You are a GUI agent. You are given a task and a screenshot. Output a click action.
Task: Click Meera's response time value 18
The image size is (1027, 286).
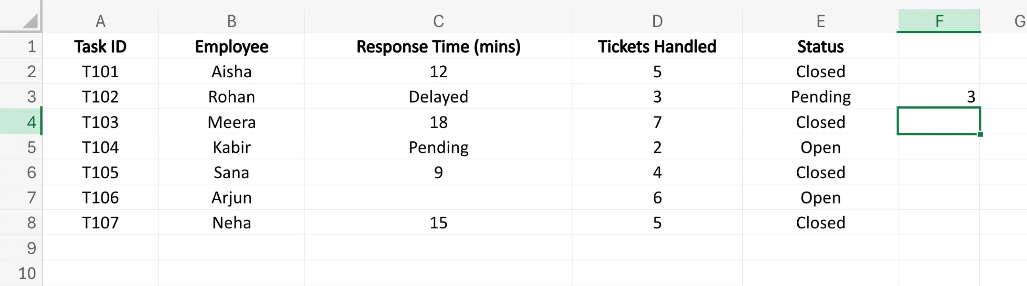(x=438, y=122)
